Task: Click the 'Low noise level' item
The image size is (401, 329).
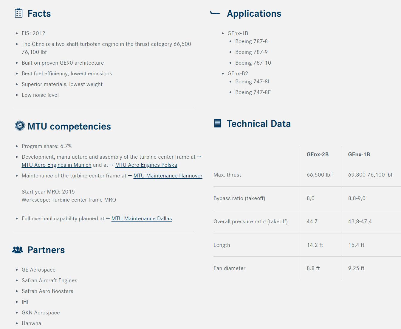Action: point(40,95)
